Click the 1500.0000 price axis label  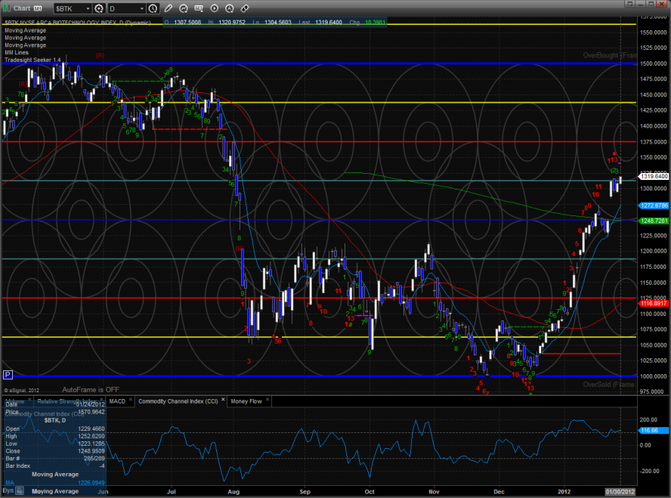[654, 63]
